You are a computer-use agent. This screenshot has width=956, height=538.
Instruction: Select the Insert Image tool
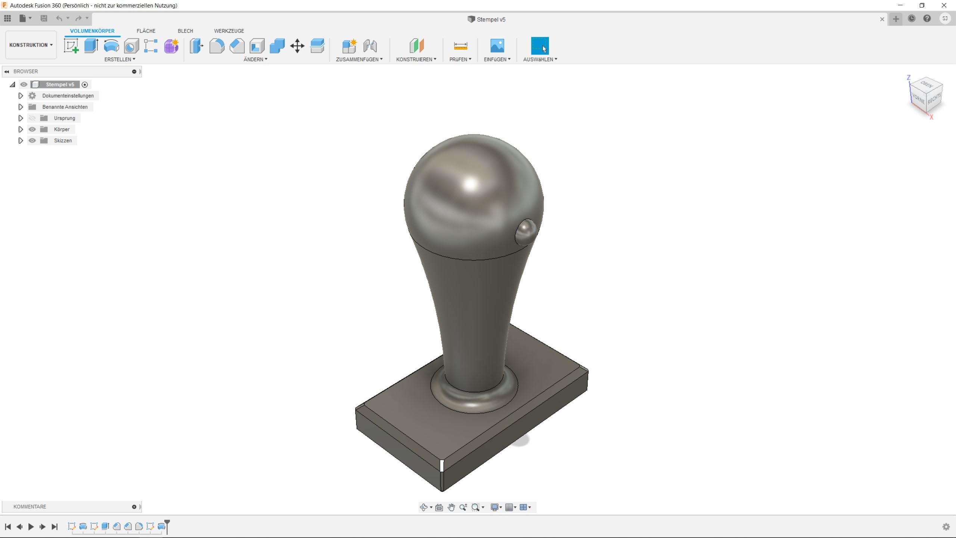click(x=497, y=46)
